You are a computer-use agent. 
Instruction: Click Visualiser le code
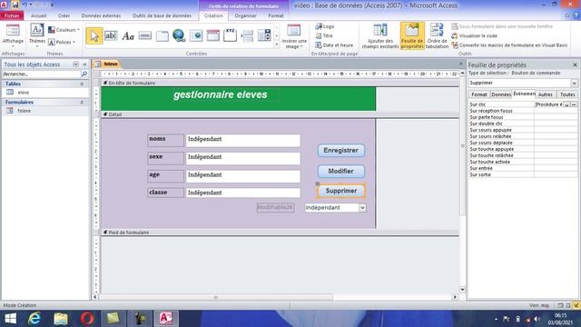point(474,35)
